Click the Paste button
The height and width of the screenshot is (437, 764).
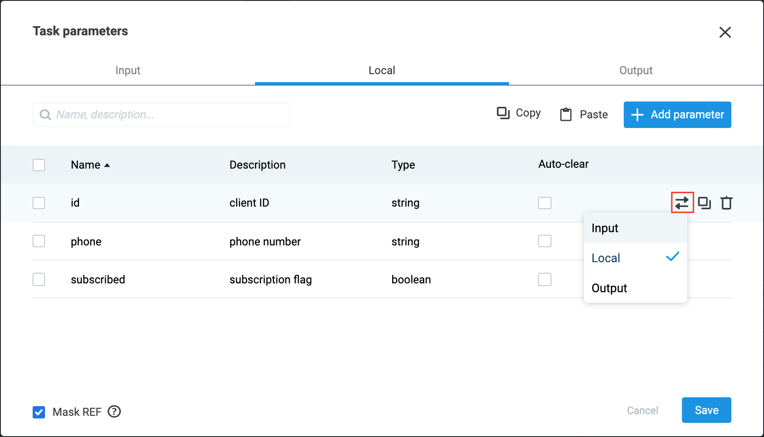[584, 115]
